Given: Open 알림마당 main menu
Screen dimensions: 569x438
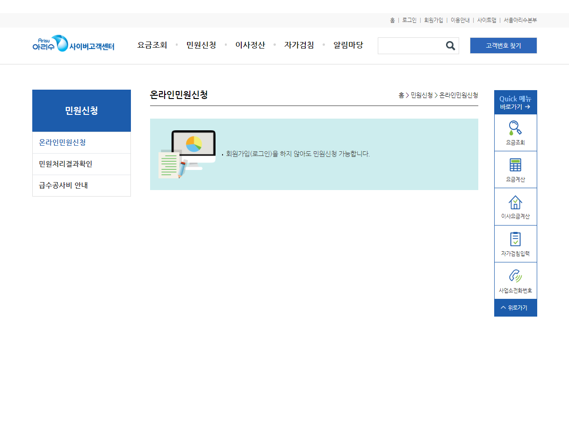Looking at the screenshot, I should pyautogui.click(x=348, y=45).
